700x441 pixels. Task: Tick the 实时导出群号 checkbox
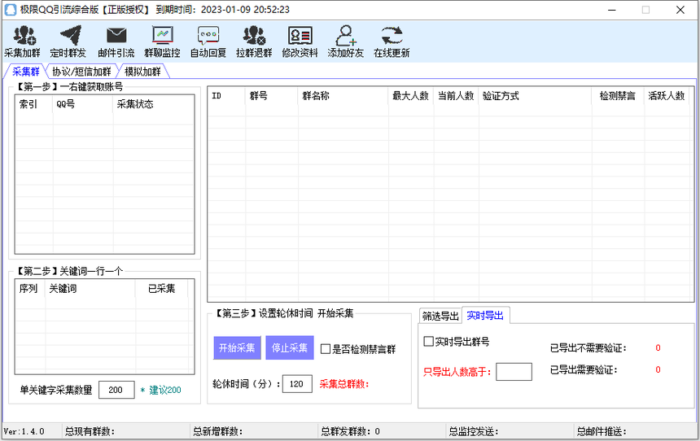(x=429, y=342)
